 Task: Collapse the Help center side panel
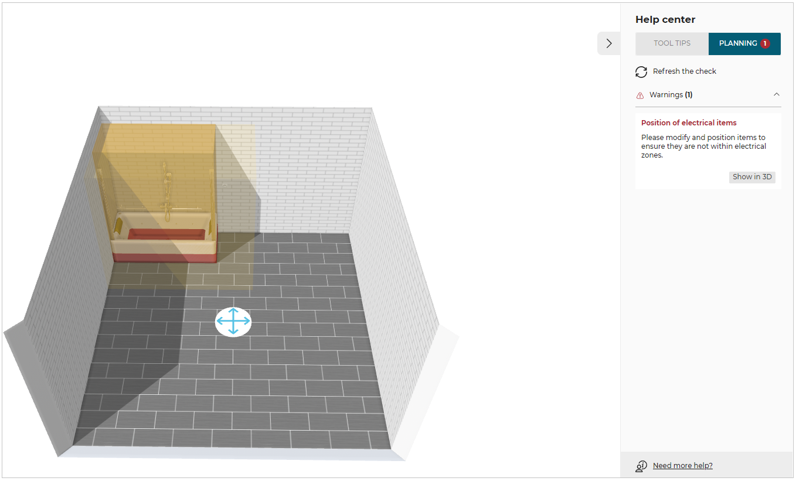coord(608,43)
